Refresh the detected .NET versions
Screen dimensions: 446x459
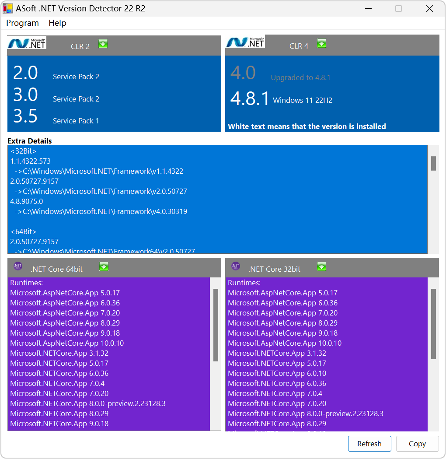[x=369, y=444]
